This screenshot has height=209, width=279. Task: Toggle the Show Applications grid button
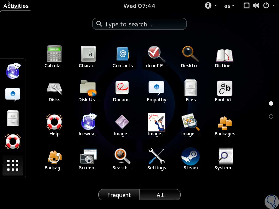click(x=13, y=165)
